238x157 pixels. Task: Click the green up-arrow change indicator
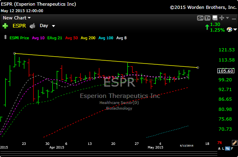(207, 27)
